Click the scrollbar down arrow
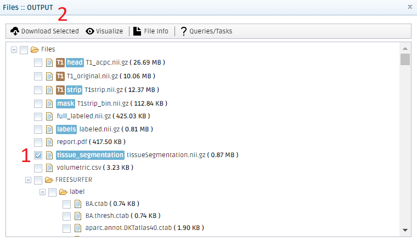Image resolution: width=417 pixels, height=242 pixels. coord(405,230)
